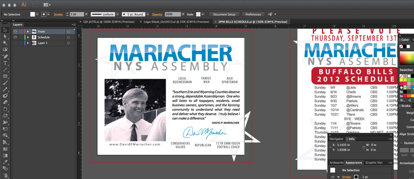Image resolution: width=414 pixels, height=179 pixels.
Task: Select the Eyedropper tool
Action: [5, 162]
